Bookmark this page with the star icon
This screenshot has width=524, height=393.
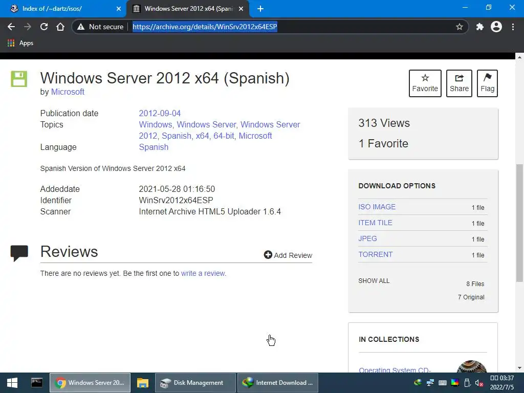click(460, 27)
